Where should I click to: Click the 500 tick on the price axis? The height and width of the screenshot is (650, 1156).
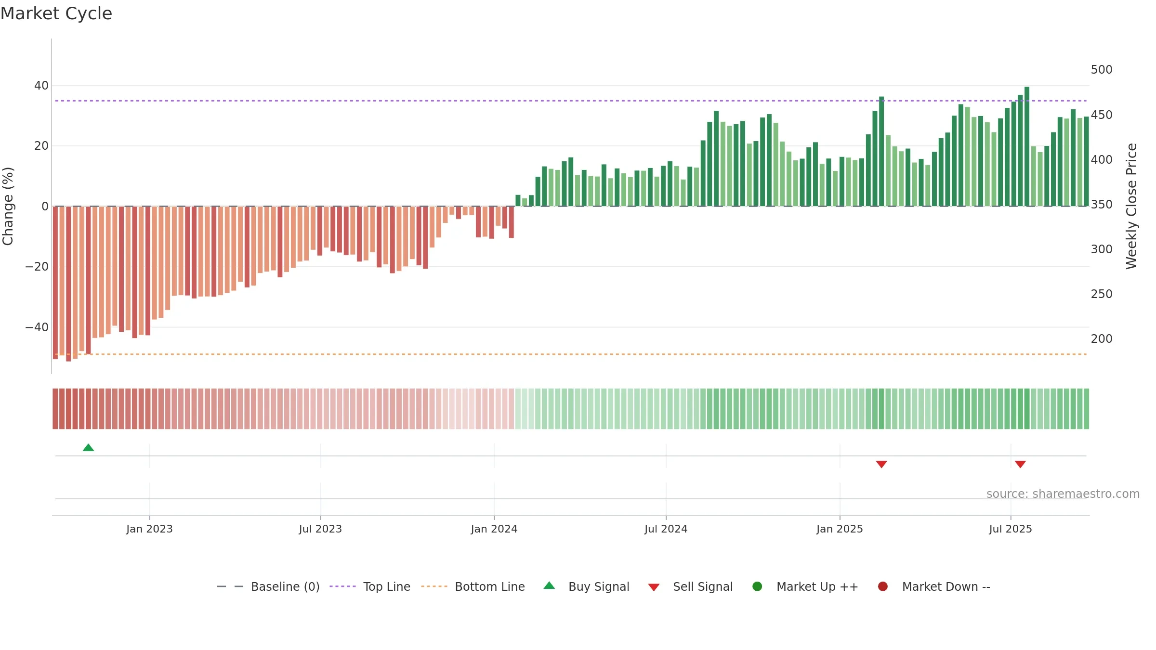(x=1102, y=70)
